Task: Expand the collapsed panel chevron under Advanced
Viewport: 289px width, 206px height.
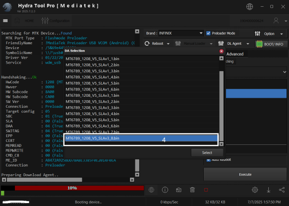Action: click(x=285, y=72)
